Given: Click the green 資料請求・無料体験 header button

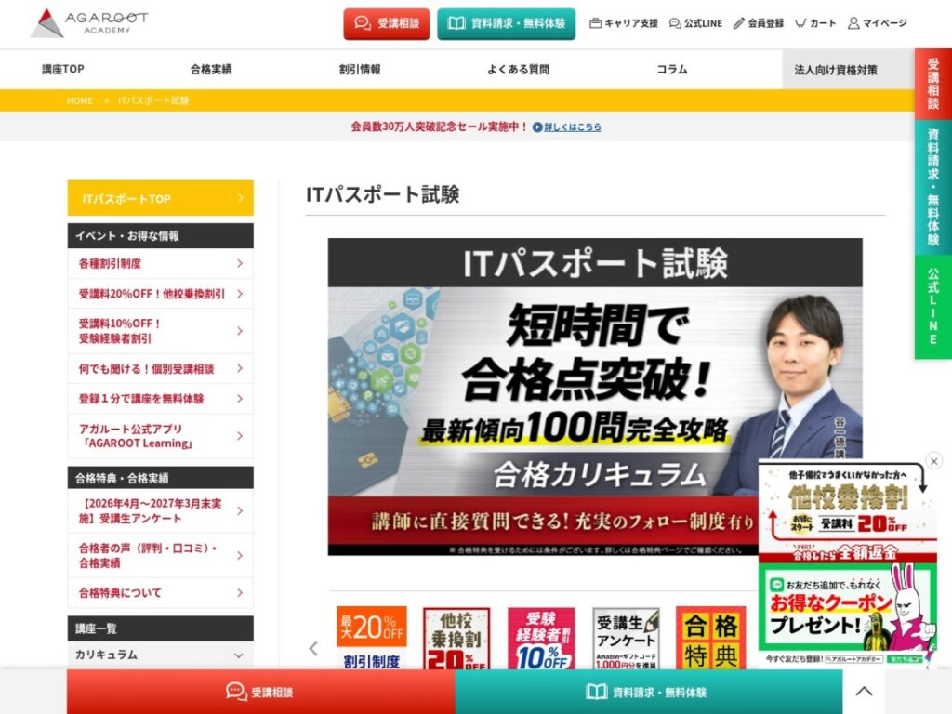Looking at the screenshot, I should [506, 23].
